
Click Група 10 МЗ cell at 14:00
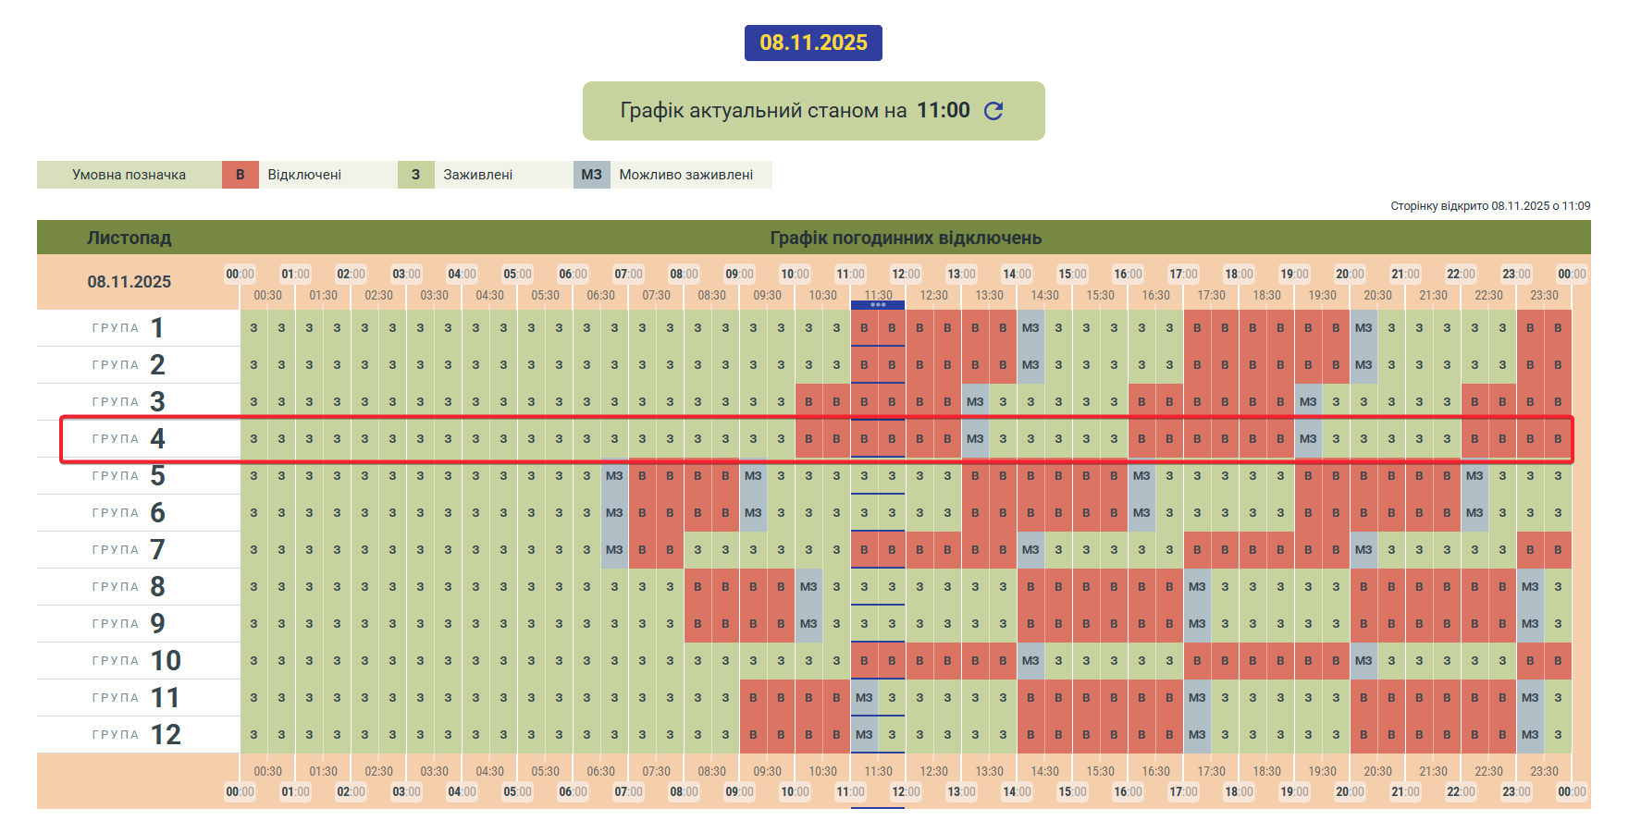pyautogui.click(x=1030, y=661)
